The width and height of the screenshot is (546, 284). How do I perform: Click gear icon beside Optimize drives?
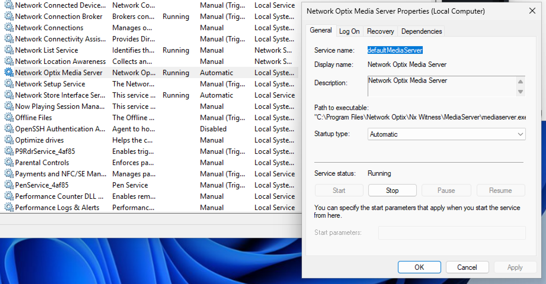coord(9,140)
